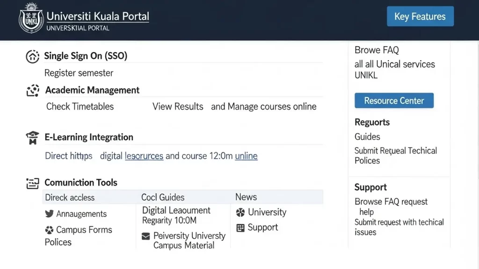Click Digital Leaoument text
This screenshot has height=269, width=479.
click(x=176, y=211)
